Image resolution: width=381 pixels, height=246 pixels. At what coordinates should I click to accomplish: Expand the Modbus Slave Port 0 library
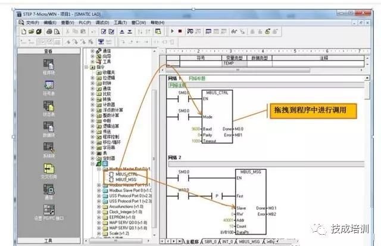[x=99, y=191]
